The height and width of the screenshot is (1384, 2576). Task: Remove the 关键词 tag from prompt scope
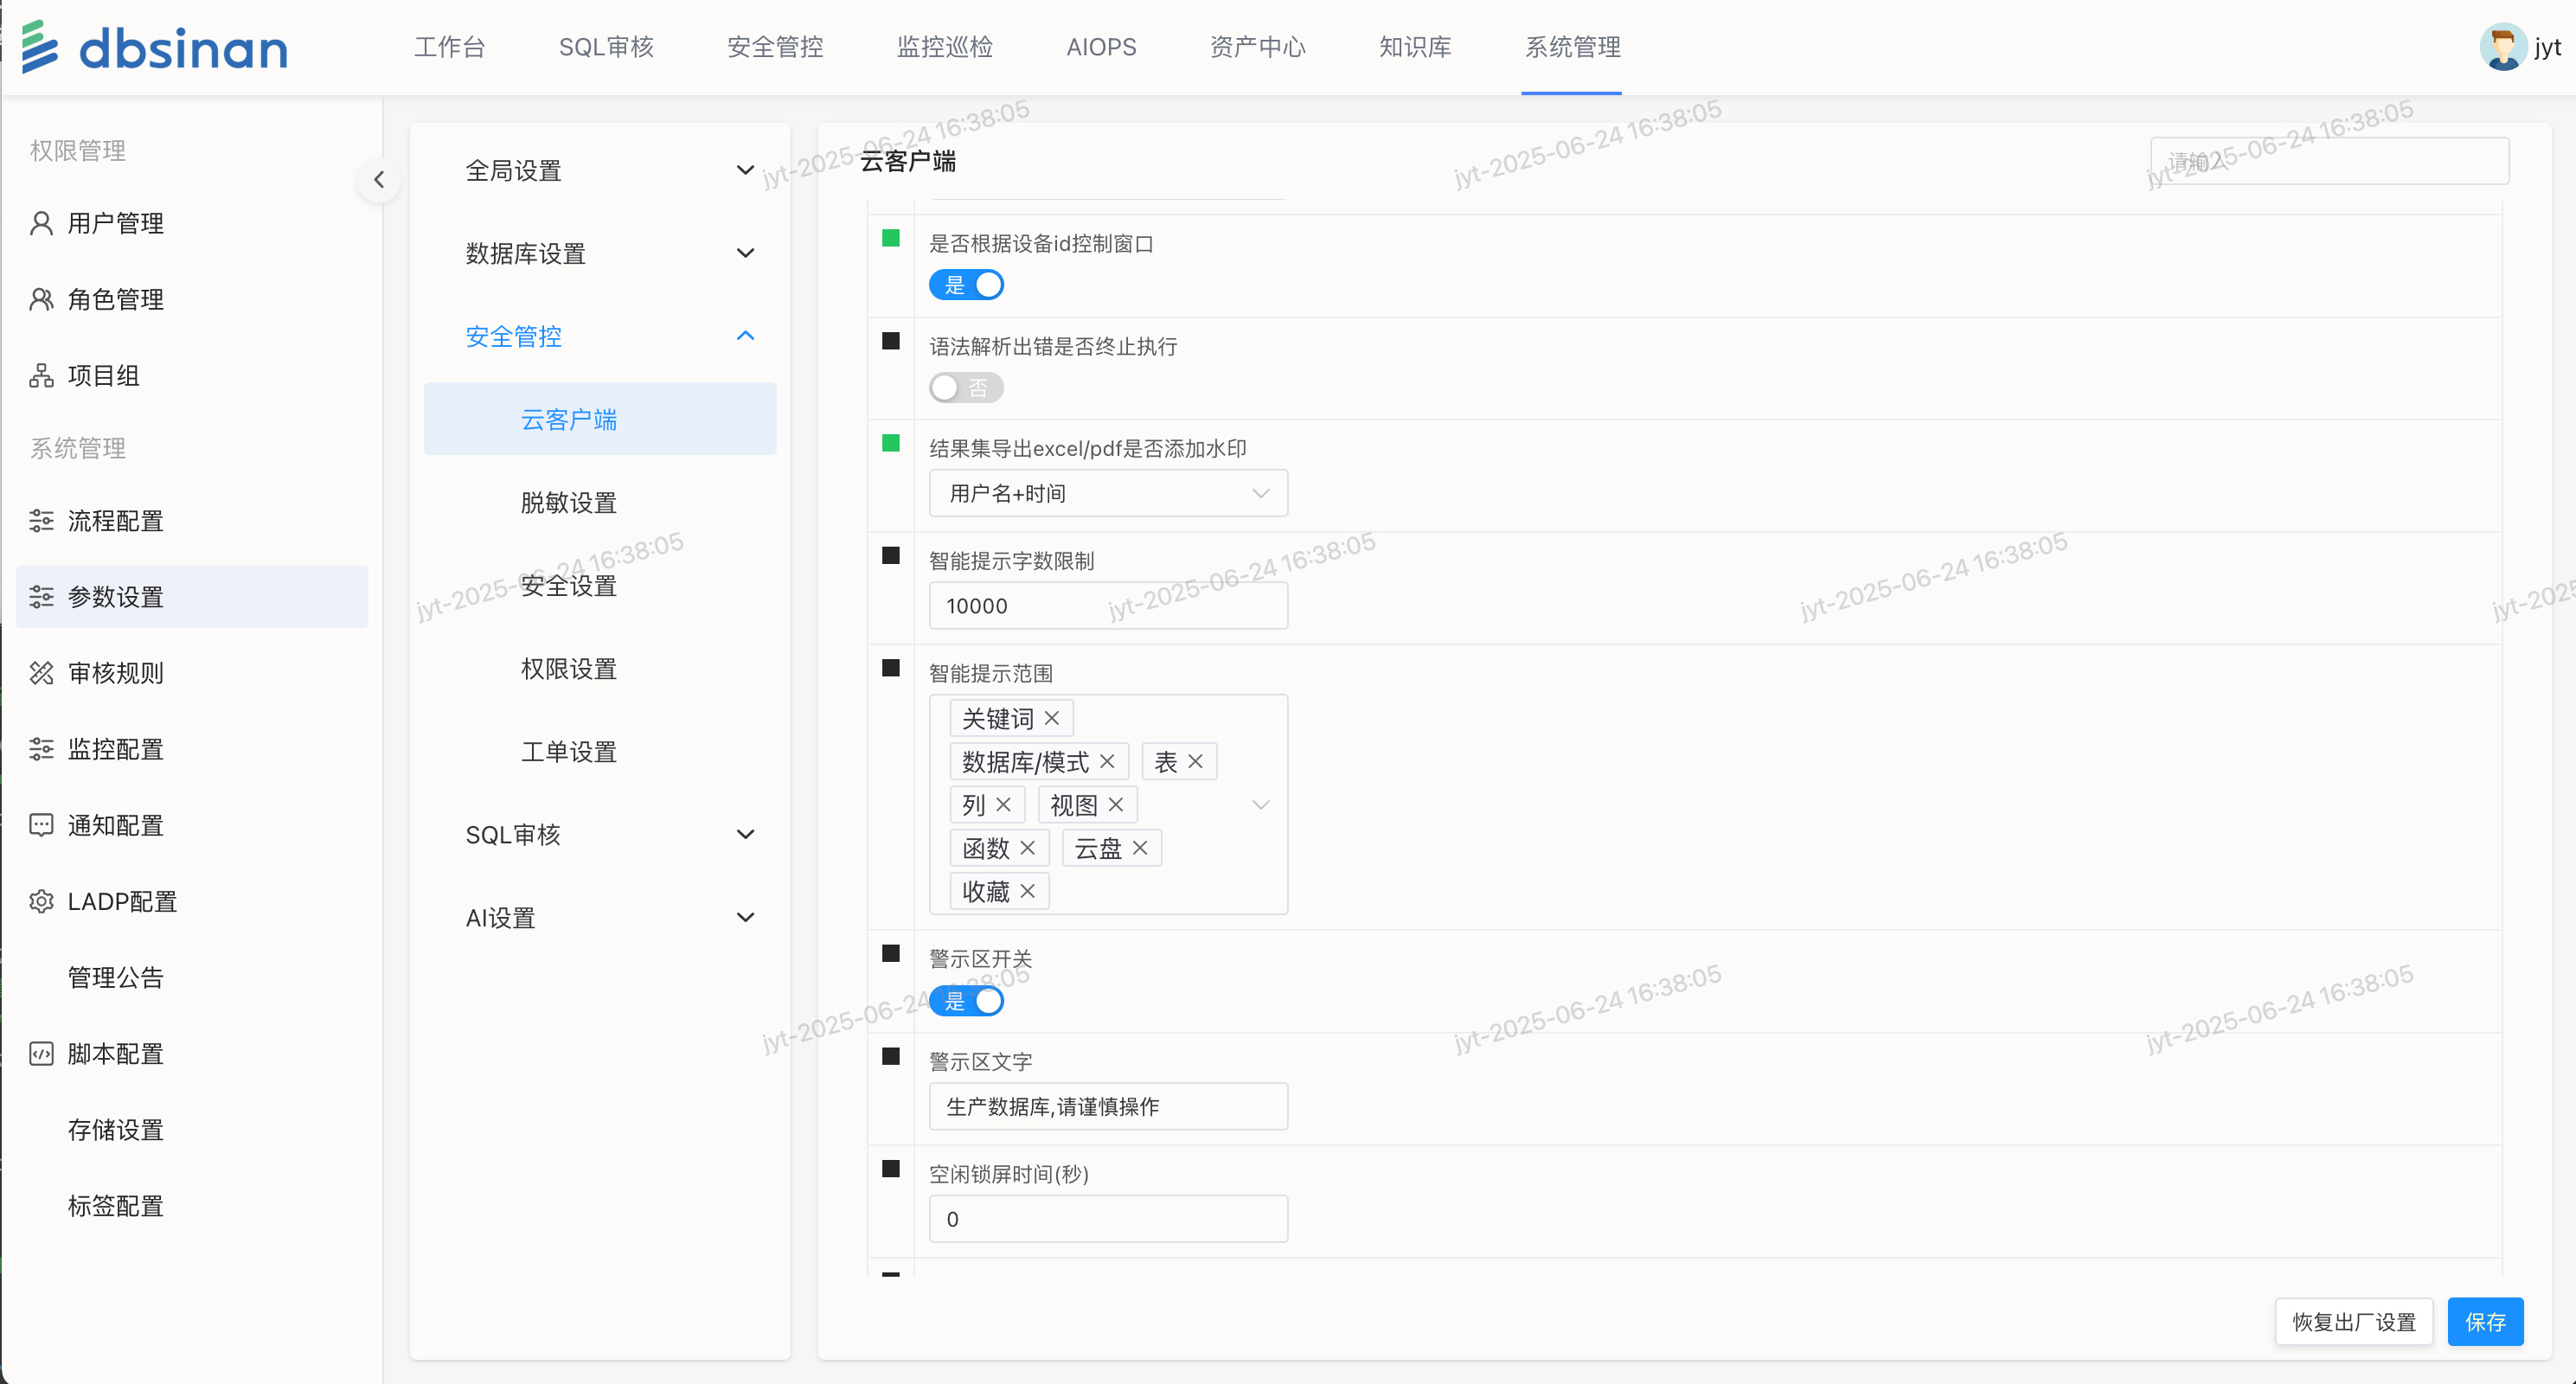1051,718
